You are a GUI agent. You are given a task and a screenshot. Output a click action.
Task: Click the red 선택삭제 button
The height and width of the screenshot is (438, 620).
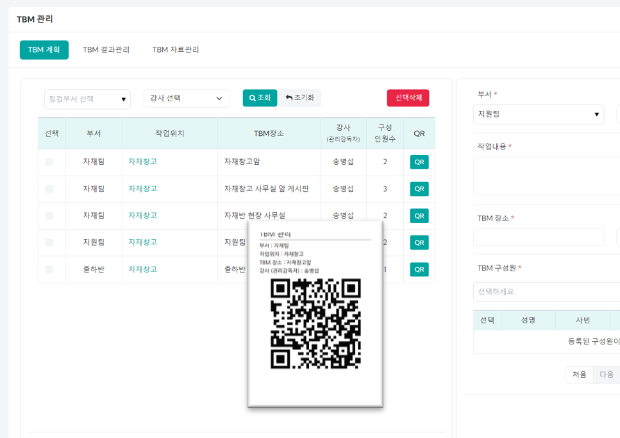(408, 98)
